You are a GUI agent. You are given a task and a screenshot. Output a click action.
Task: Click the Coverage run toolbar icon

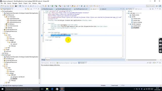click(56, 6)
